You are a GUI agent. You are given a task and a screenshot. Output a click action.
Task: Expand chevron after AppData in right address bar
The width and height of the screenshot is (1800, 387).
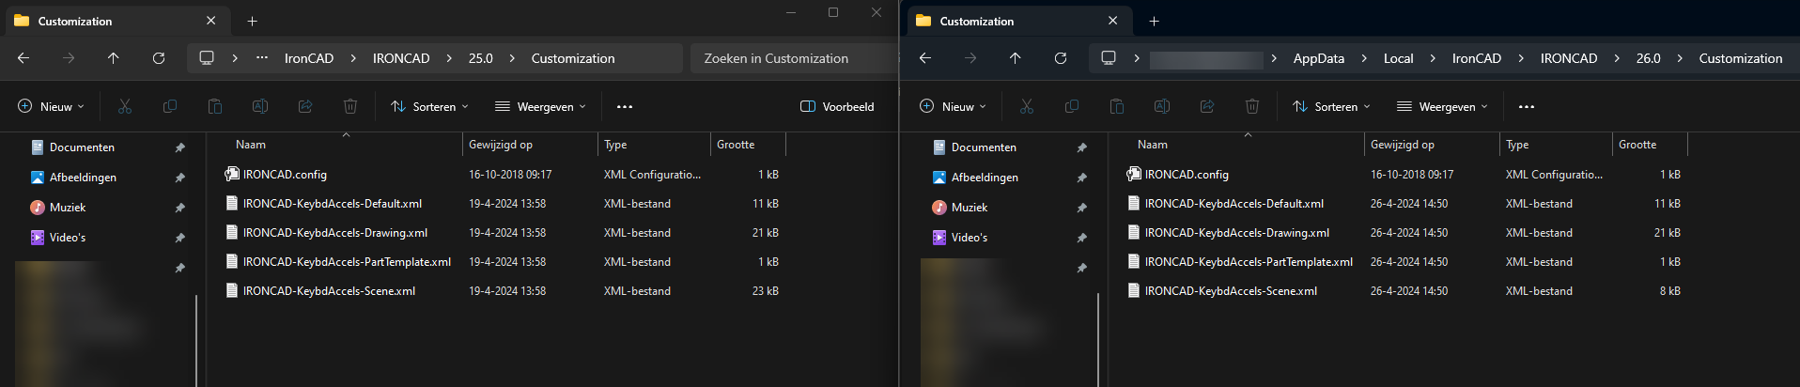pyautogui.click(x=1364, y=58)
